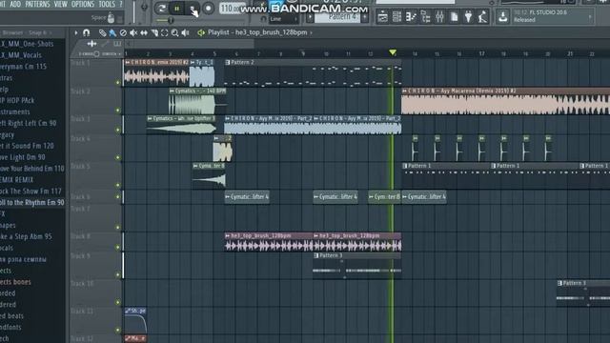Stop playback with the stop button
This screenshot has height=343, width=610.
click(193, 9)
